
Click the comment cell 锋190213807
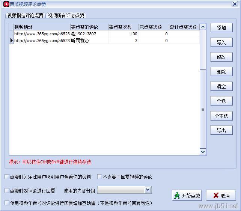click(x=89, y=34)
